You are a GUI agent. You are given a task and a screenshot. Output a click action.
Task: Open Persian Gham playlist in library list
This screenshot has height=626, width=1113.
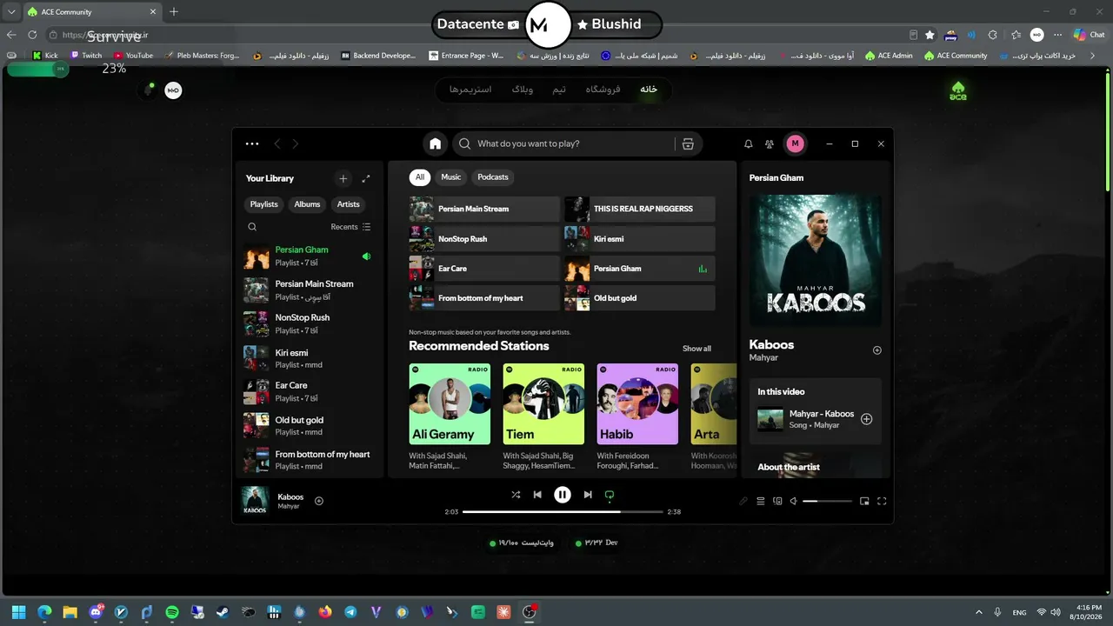tap(310, 256)
